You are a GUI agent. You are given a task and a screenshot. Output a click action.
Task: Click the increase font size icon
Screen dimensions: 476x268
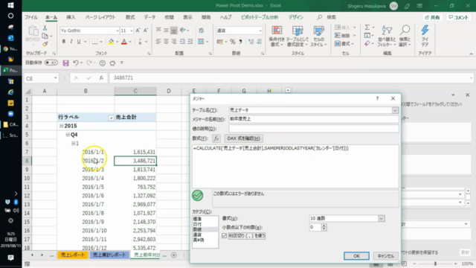pos(138,31)
